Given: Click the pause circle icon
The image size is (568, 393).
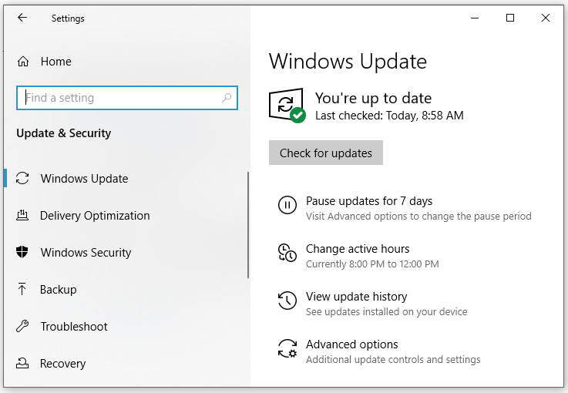Looking at the screenshot, I should (287, 205).
